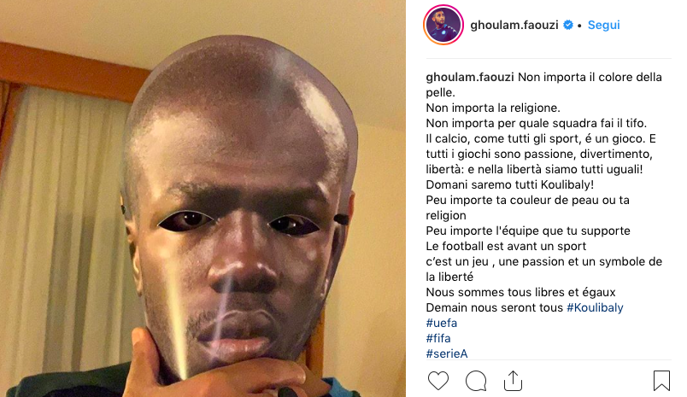This screenshot has width=687, height=397.
Task: Click caption line 'Domani saremo tutti Koulibaly!'
Action: pyautogui.click(x=510, y=184)
